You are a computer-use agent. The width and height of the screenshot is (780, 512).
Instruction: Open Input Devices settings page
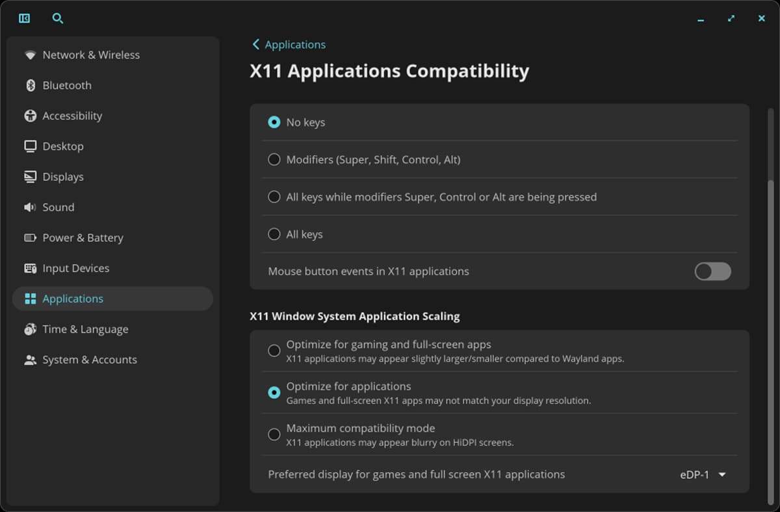(75, 268)
